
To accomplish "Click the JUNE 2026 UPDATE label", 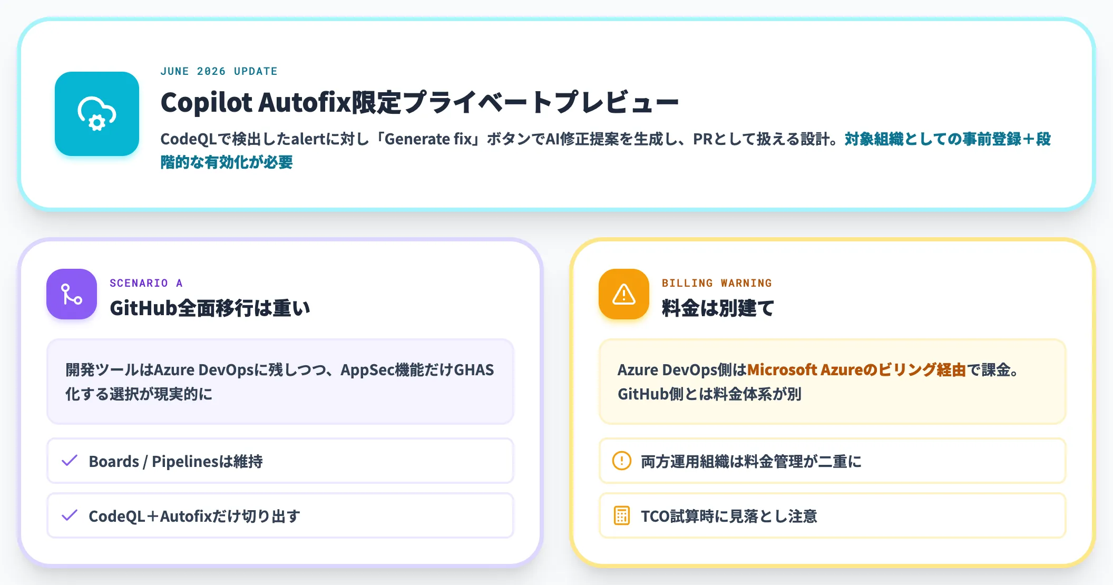I will click(219, 71).
